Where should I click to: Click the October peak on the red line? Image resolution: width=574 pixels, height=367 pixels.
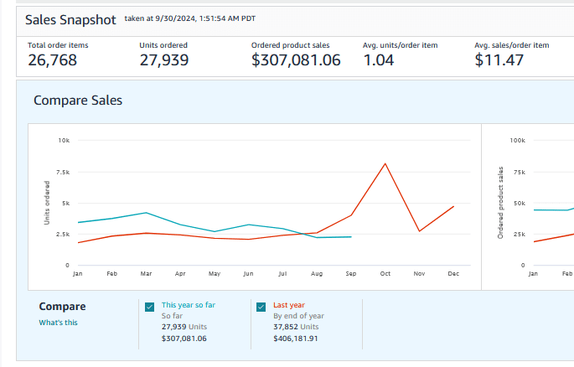point(385,163)
